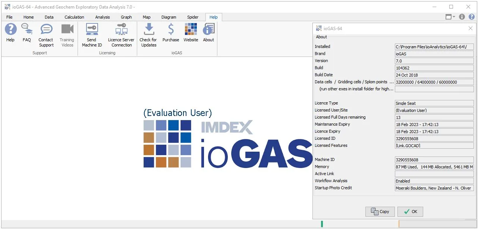Viewport: 478px width, 229px height.
Task: Select the active Help ribbon tab
Action: coord(214,17)
